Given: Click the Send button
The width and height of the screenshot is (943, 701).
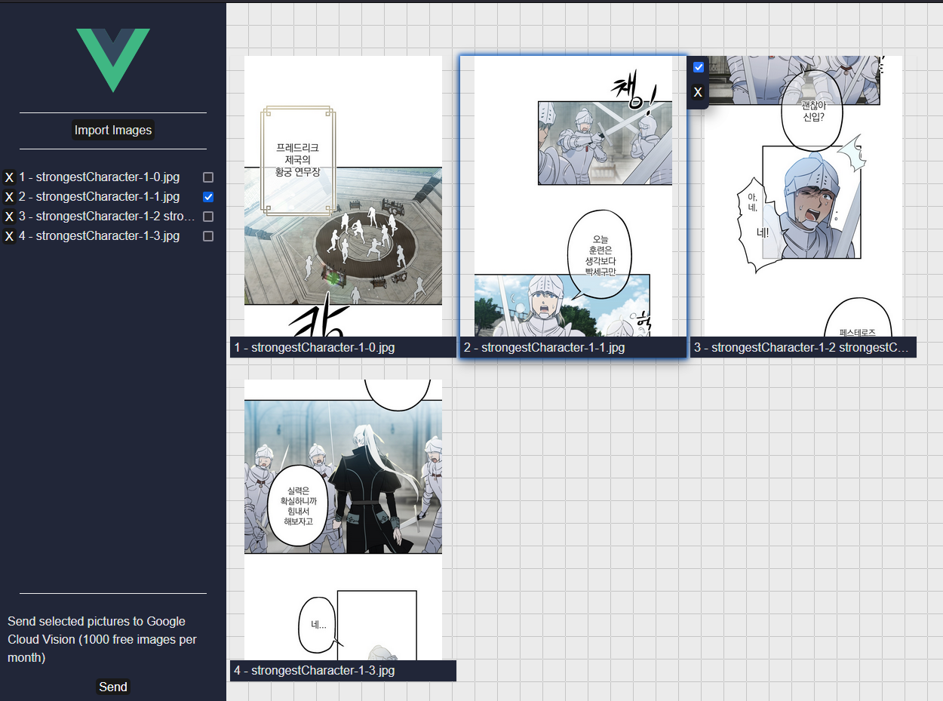Looking at the screenshot, I should click(113, 687).
